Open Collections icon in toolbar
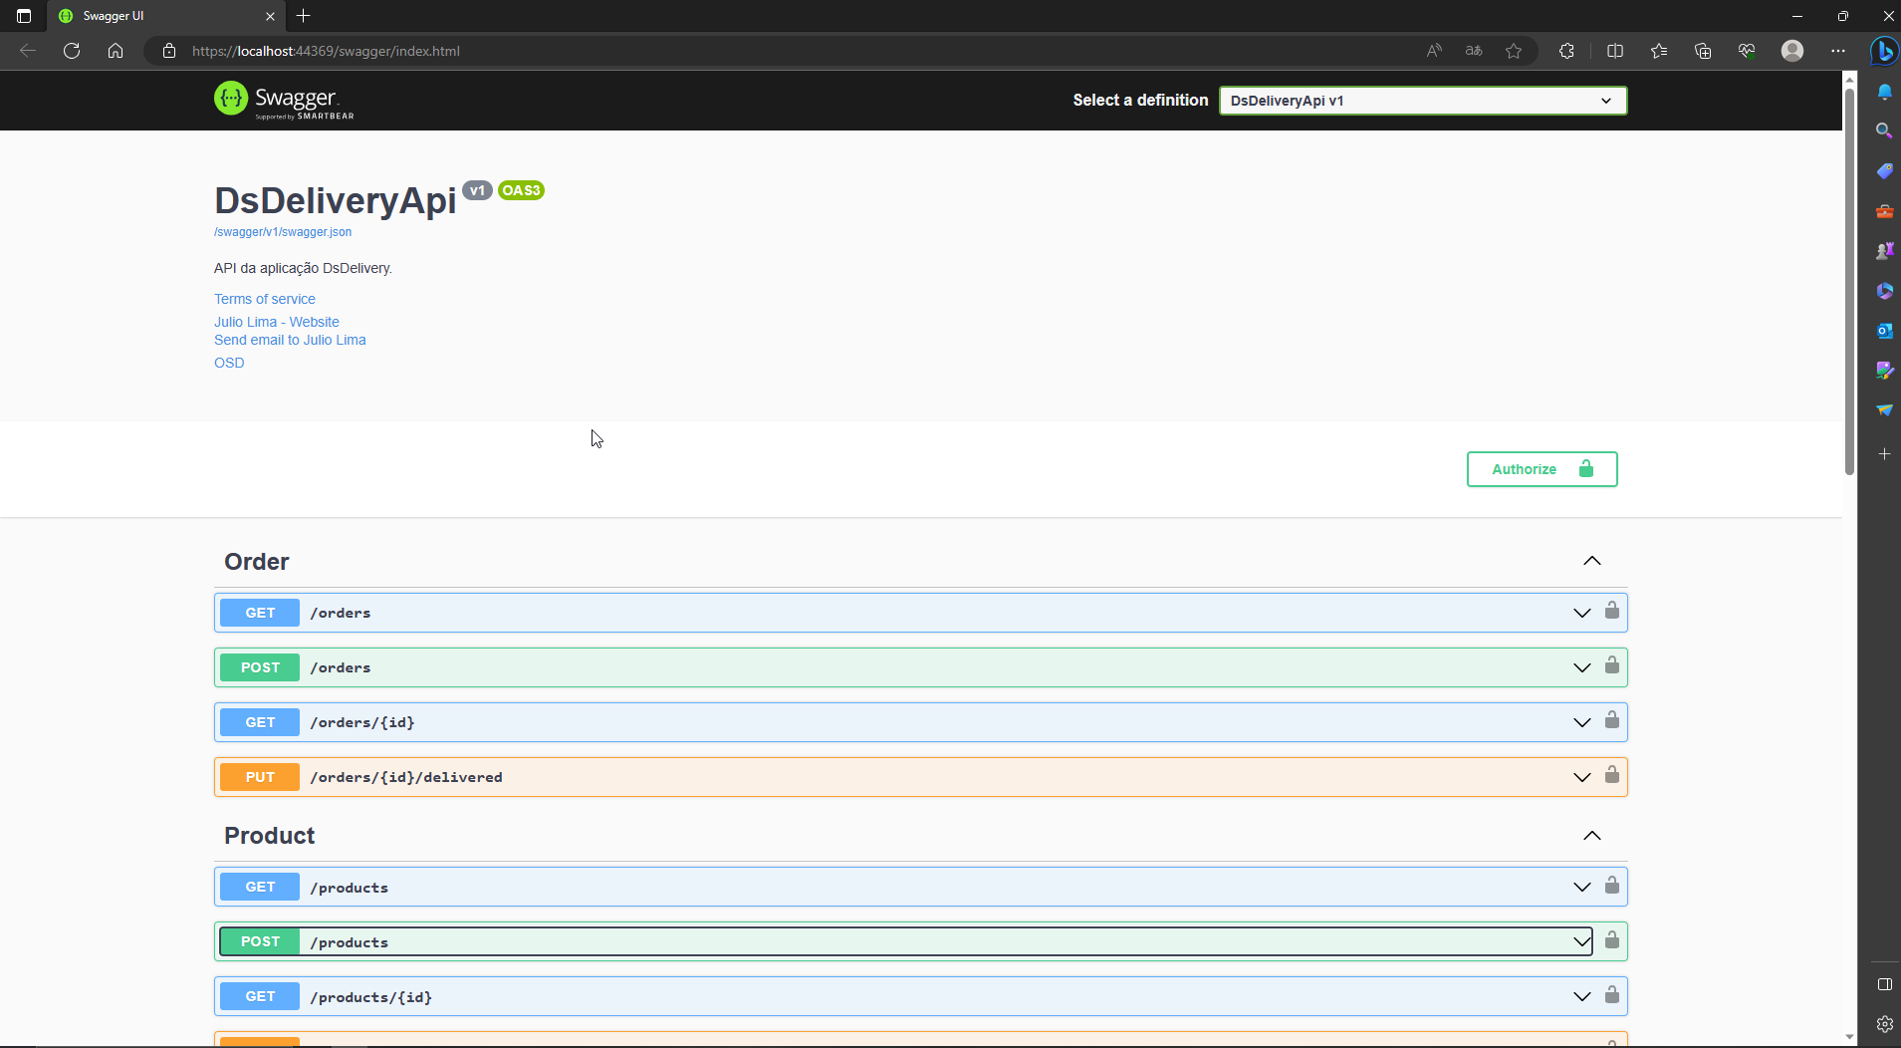This screenshot has width=1901, height=1048. [1703, 51]
